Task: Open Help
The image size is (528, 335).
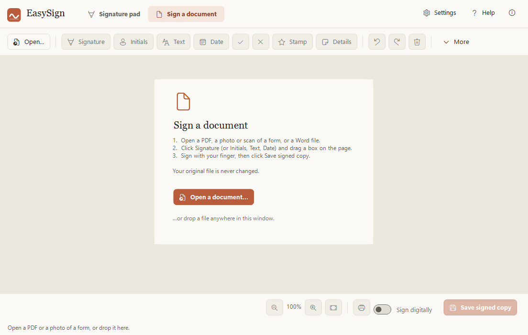Action: [483, 13]
